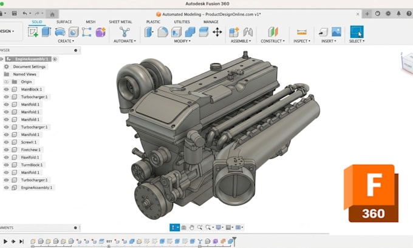Switch to the MANAGE tab
This screenshot has width=413, height=248.
[211, 22]
